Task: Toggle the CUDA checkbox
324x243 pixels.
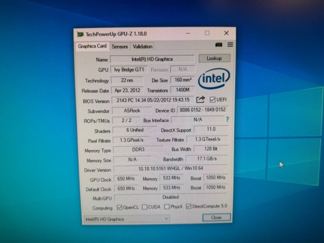Action: pos(145,207)
